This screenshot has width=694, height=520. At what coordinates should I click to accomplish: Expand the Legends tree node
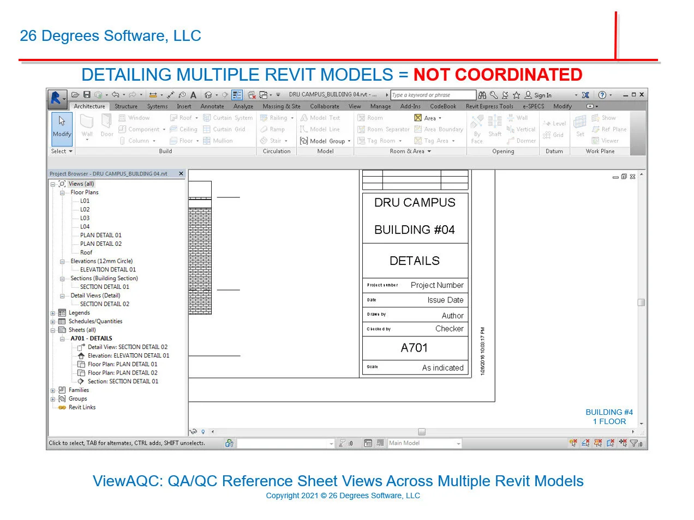[53, 313]
